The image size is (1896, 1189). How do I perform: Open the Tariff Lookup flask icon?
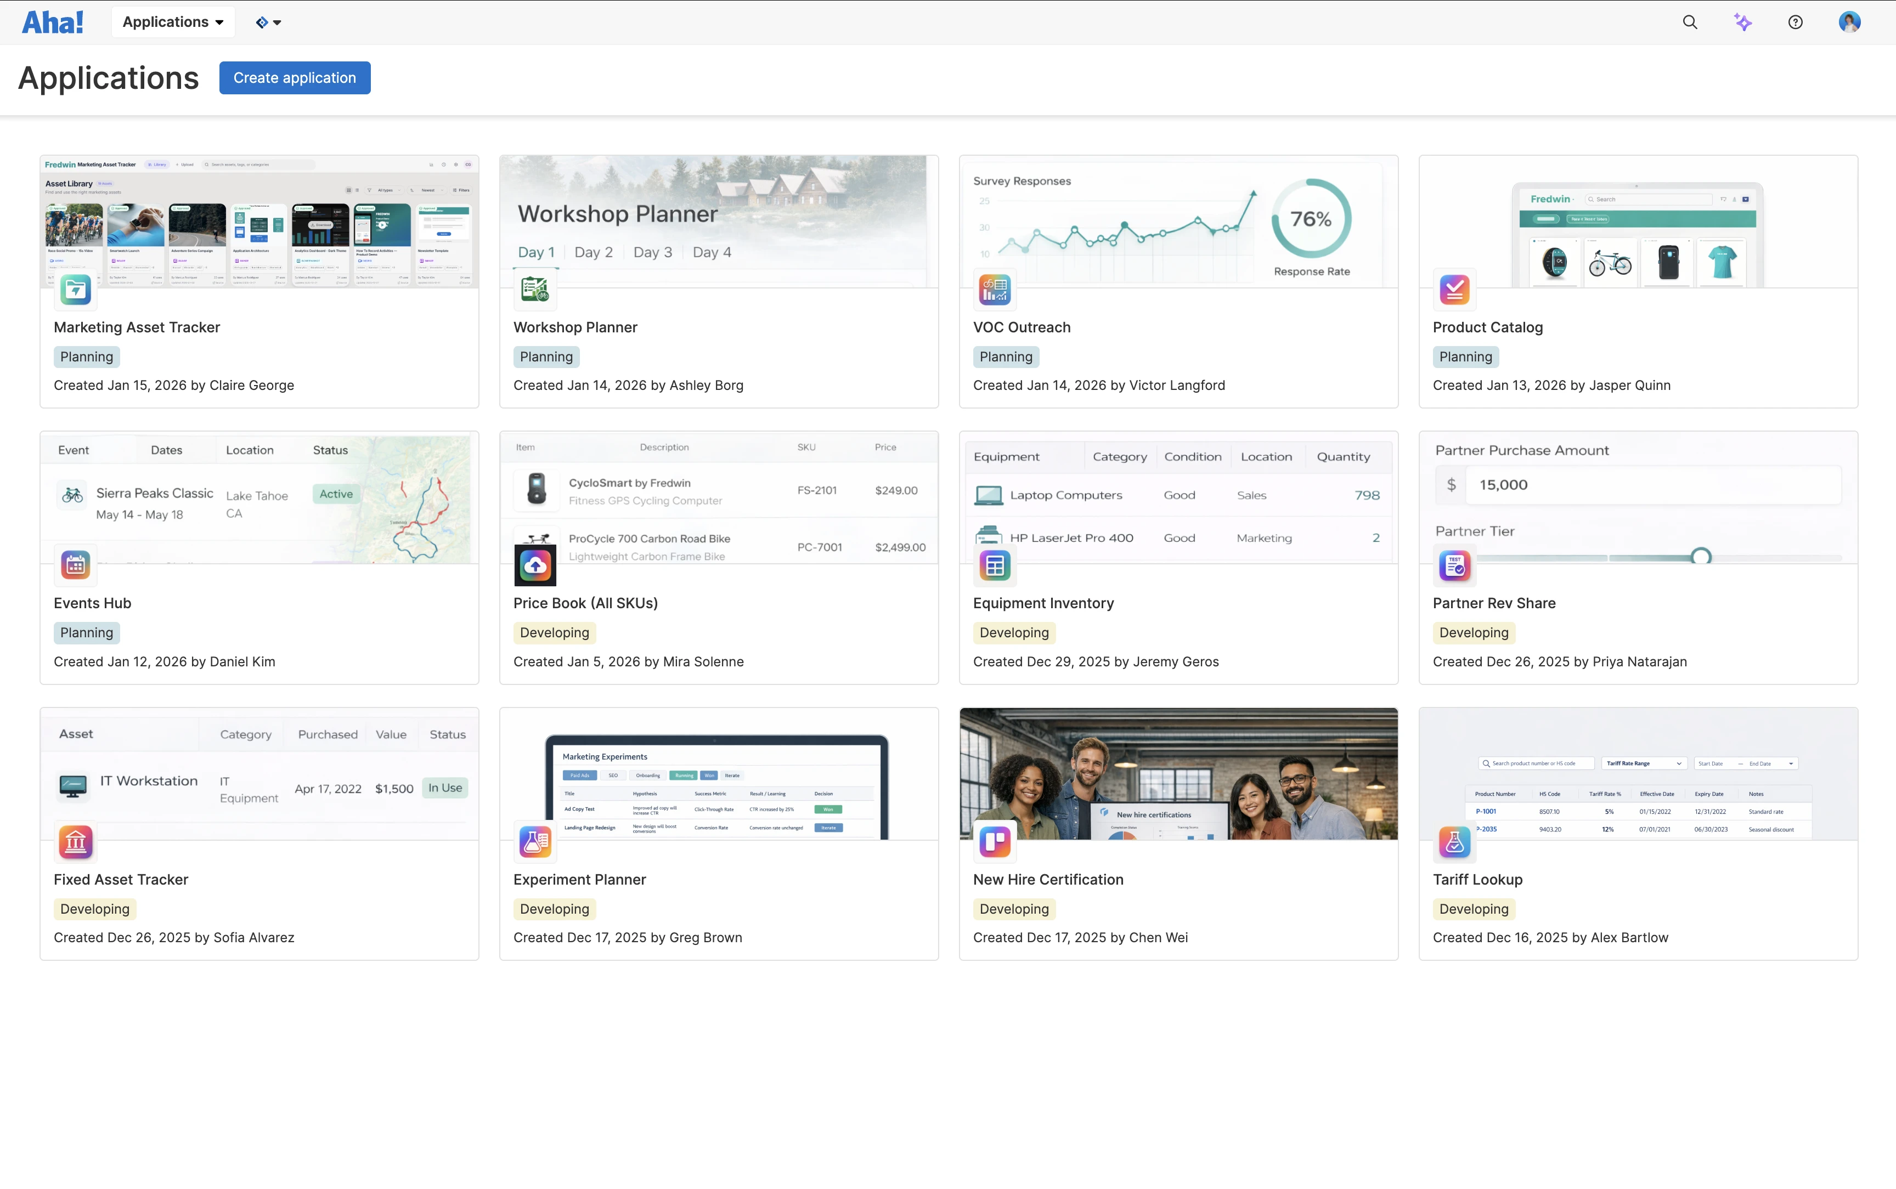point(1453,841)
